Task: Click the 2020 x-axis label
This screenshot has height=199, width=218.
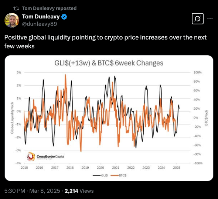Action: pos(101,168)
